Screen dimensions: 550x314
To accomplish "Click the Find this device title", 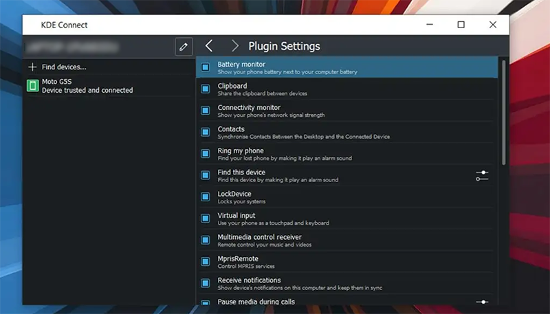I will (x=241, y=172).
